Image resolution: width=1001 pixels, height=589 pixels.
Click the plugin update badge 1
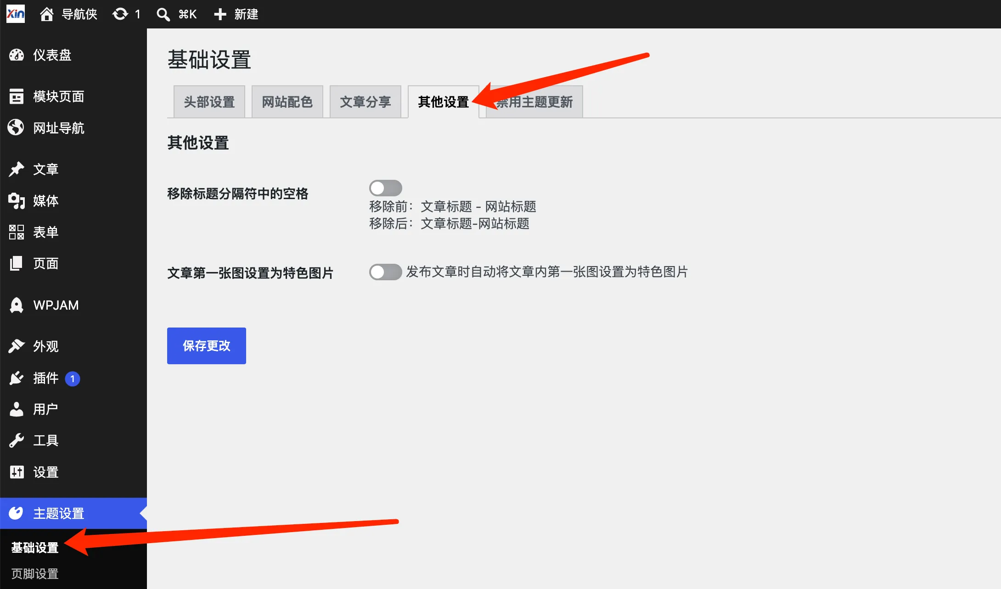click(x=73, y=378)
